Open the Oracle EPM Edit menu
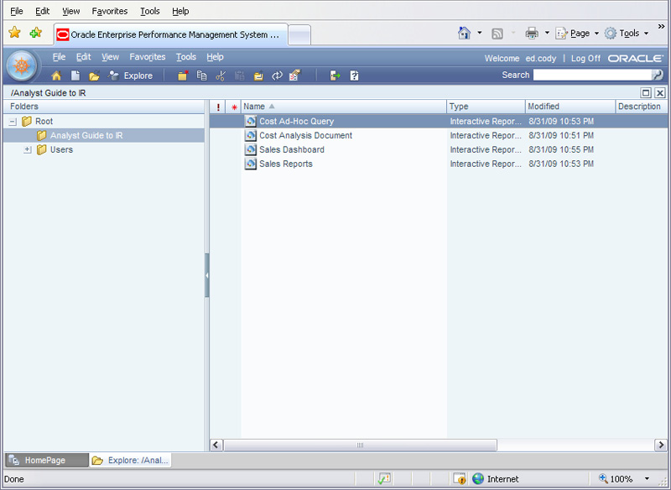The height and width of the screenshot is (490, 671). click(x=83, y=57)
